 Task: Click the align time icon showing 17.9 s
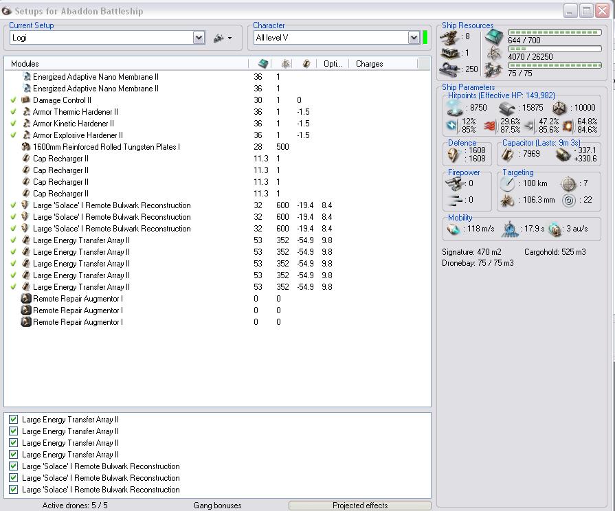point(510,229)
